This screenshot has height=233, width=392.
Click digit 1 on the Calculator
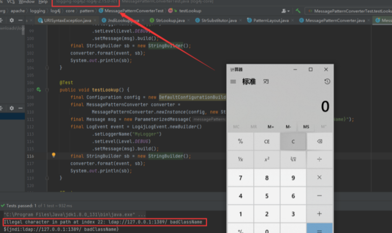[x=241, y=214]
